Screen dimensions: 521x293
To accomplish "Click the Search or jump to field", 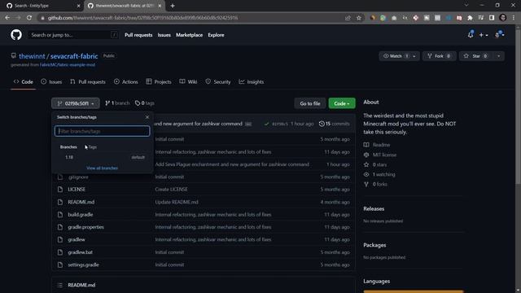I will point(72,35).
